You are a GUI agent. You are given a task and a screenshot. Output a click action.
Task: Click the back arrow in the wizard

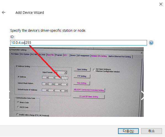point(4,12)
